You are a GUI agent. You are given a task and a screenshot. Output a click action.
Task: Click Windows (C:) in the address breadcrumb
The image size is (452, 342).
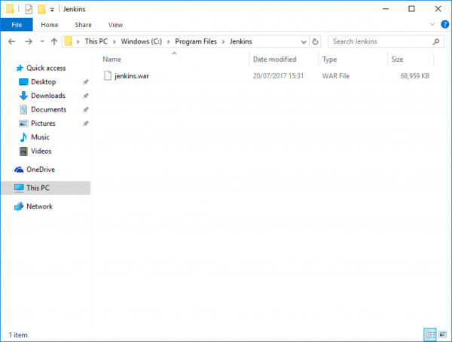142,41
